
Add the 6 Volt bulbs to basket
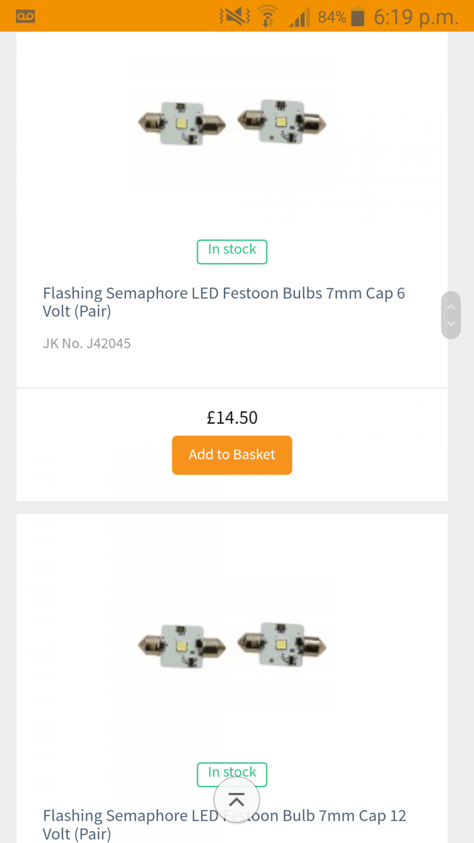point(232,455)
